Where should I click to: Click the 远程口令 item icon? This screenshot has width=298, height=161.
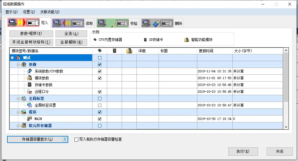[x=30, y=91]
